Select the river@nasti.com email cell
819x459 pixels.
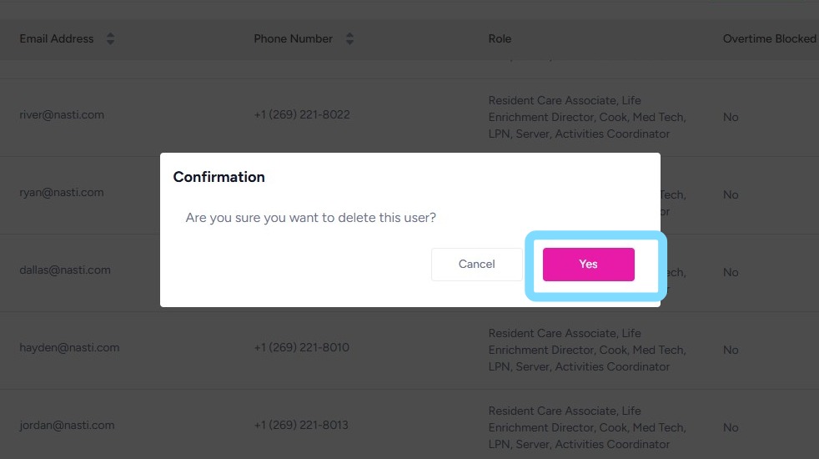click(x=62, y=115)
